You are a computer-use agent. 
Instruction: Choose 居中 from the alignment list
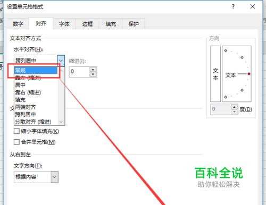click(36, 85)
